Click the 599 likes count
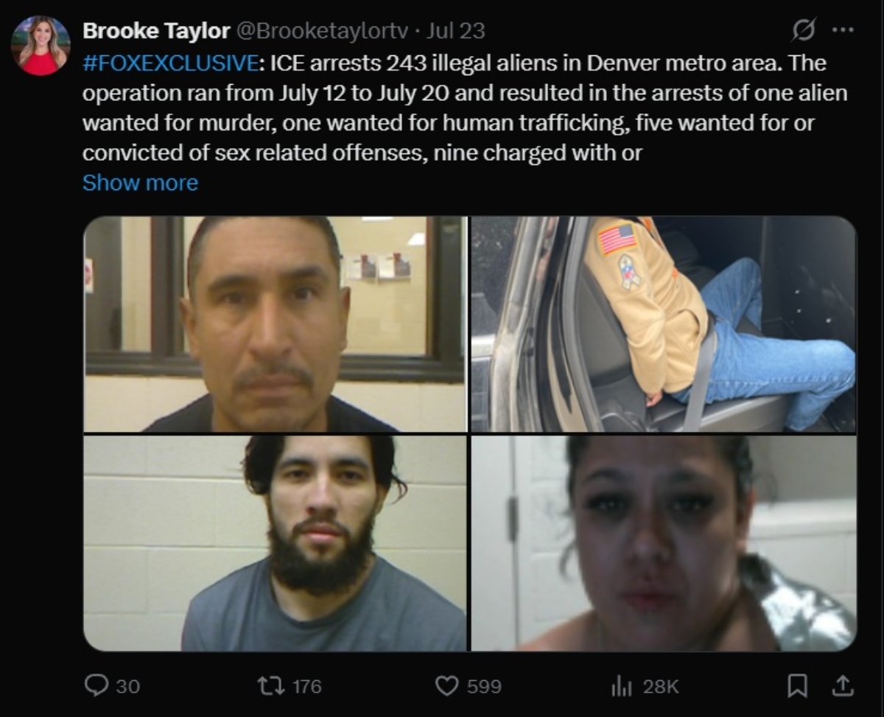Screen dimensions: 884x717 point(484,686)
